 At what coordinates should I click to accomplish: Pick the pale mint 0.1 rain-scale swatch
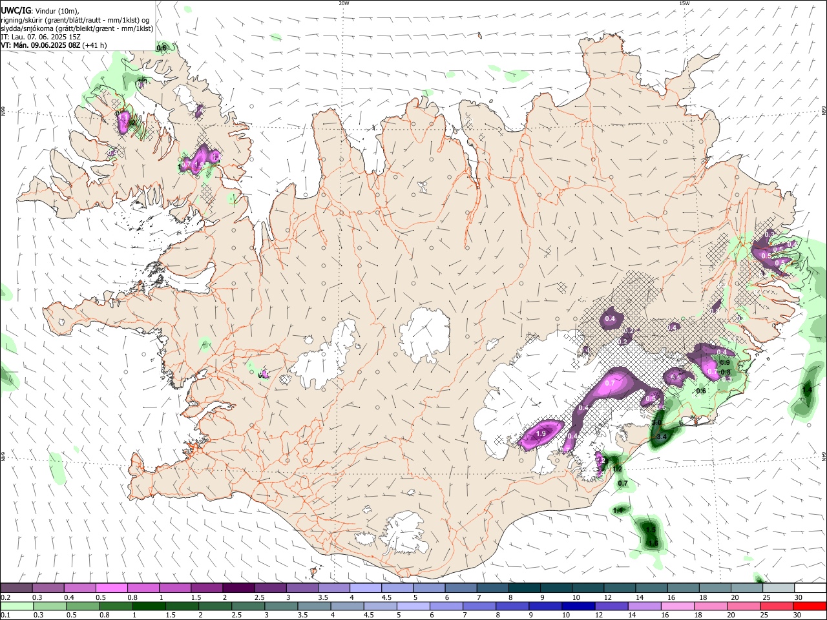(17, 606)
